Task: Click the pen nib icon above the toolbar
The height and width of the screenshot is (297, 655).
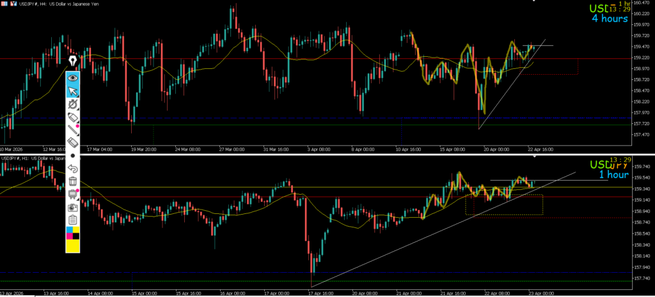Action: click(x=73, y=61)
